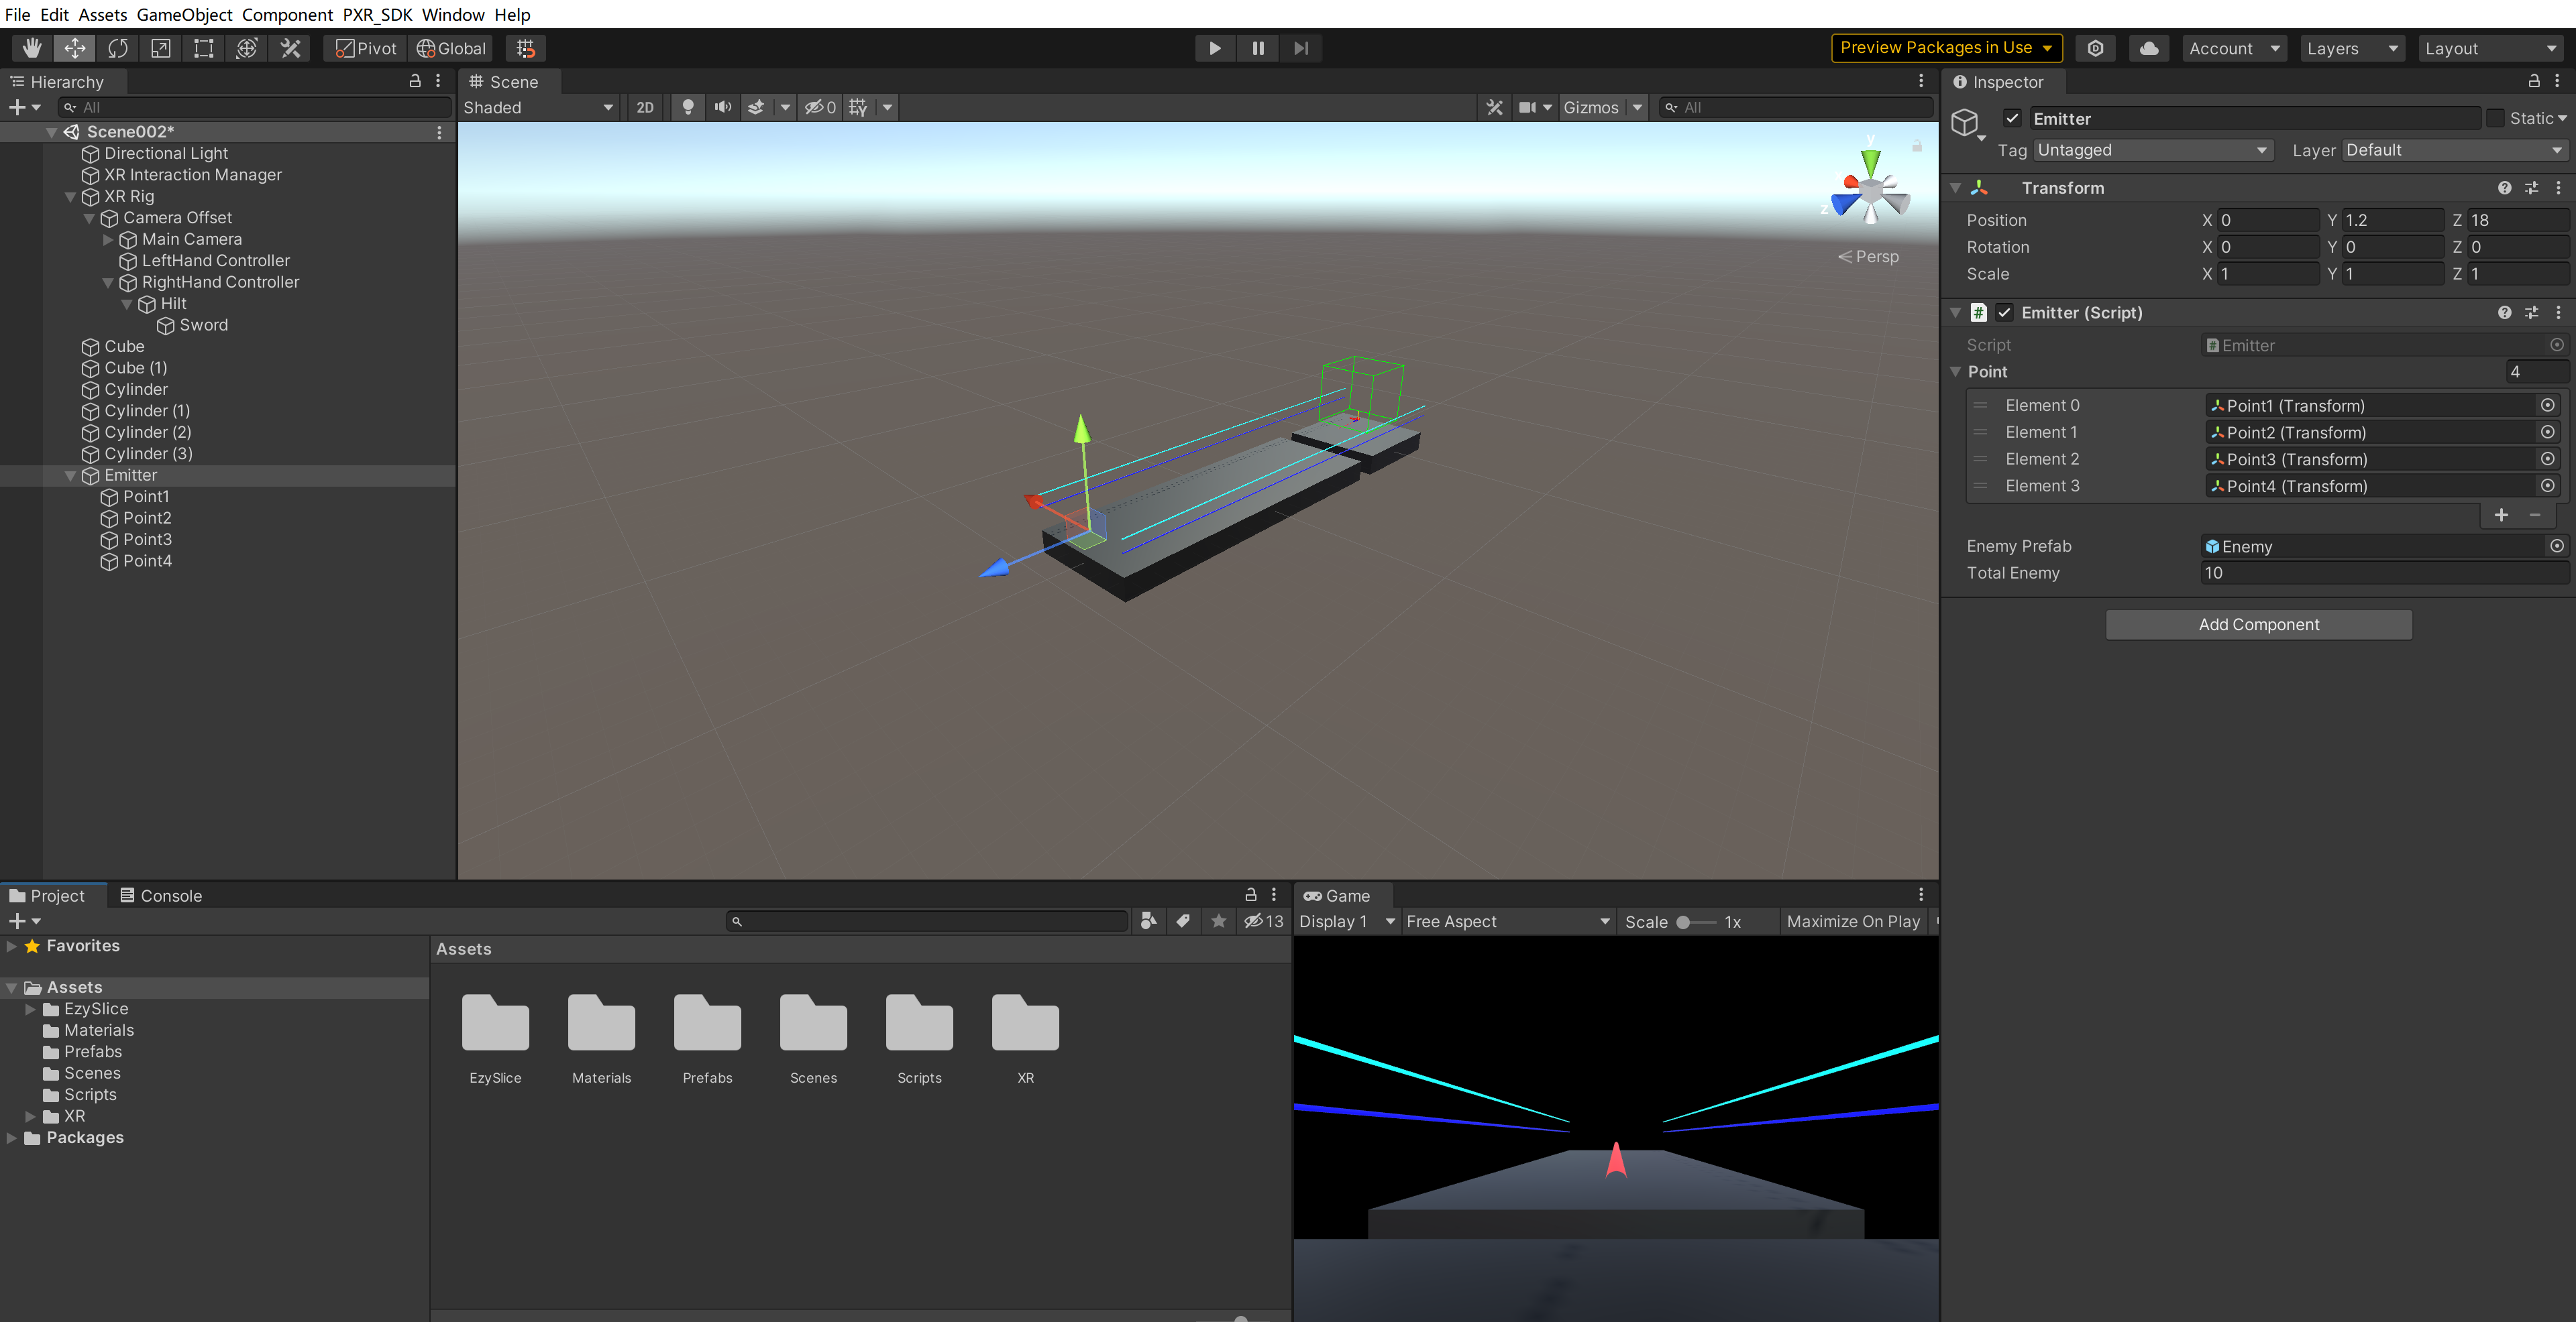Click the Add Component button

pyautogui.click(x=2258, y=625)
